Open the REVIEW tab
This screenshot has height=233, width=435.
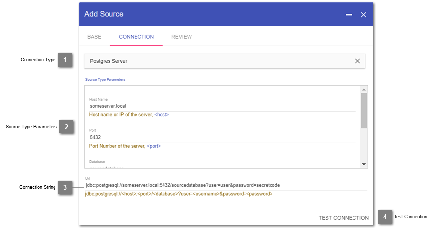click(182, 37)
